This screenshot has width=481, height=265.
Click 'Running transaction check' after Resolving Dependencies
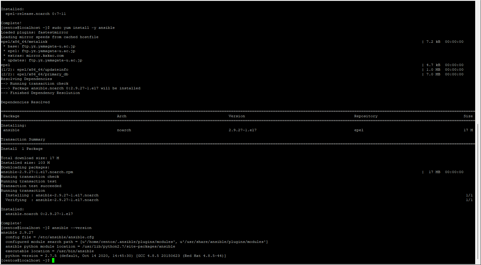click(39, 83)
